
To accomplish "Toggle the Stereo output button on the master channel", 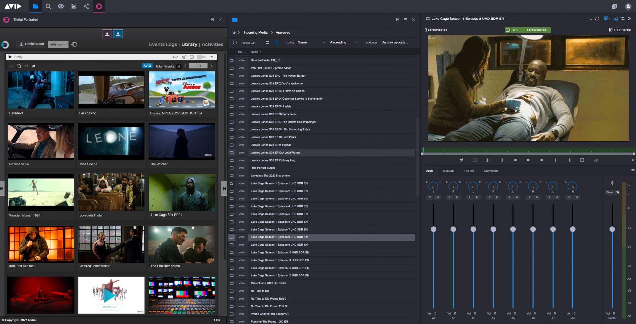I will coord(612,192).
